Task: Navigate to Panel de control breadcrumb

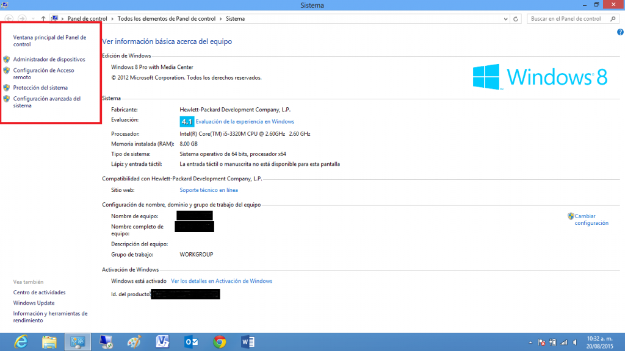Action: (87, 19)
